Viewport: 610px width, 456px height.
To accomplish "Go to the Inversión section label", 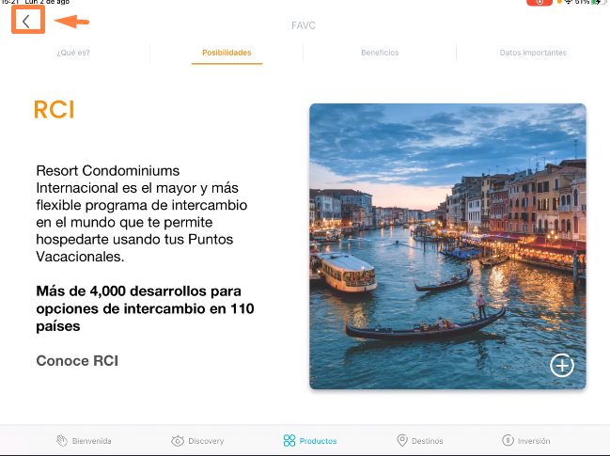I will coord(534,441).
